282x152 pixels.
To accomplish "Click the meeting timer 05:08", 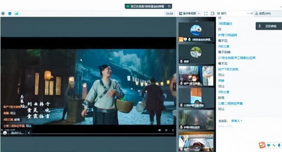I will 170,13.
